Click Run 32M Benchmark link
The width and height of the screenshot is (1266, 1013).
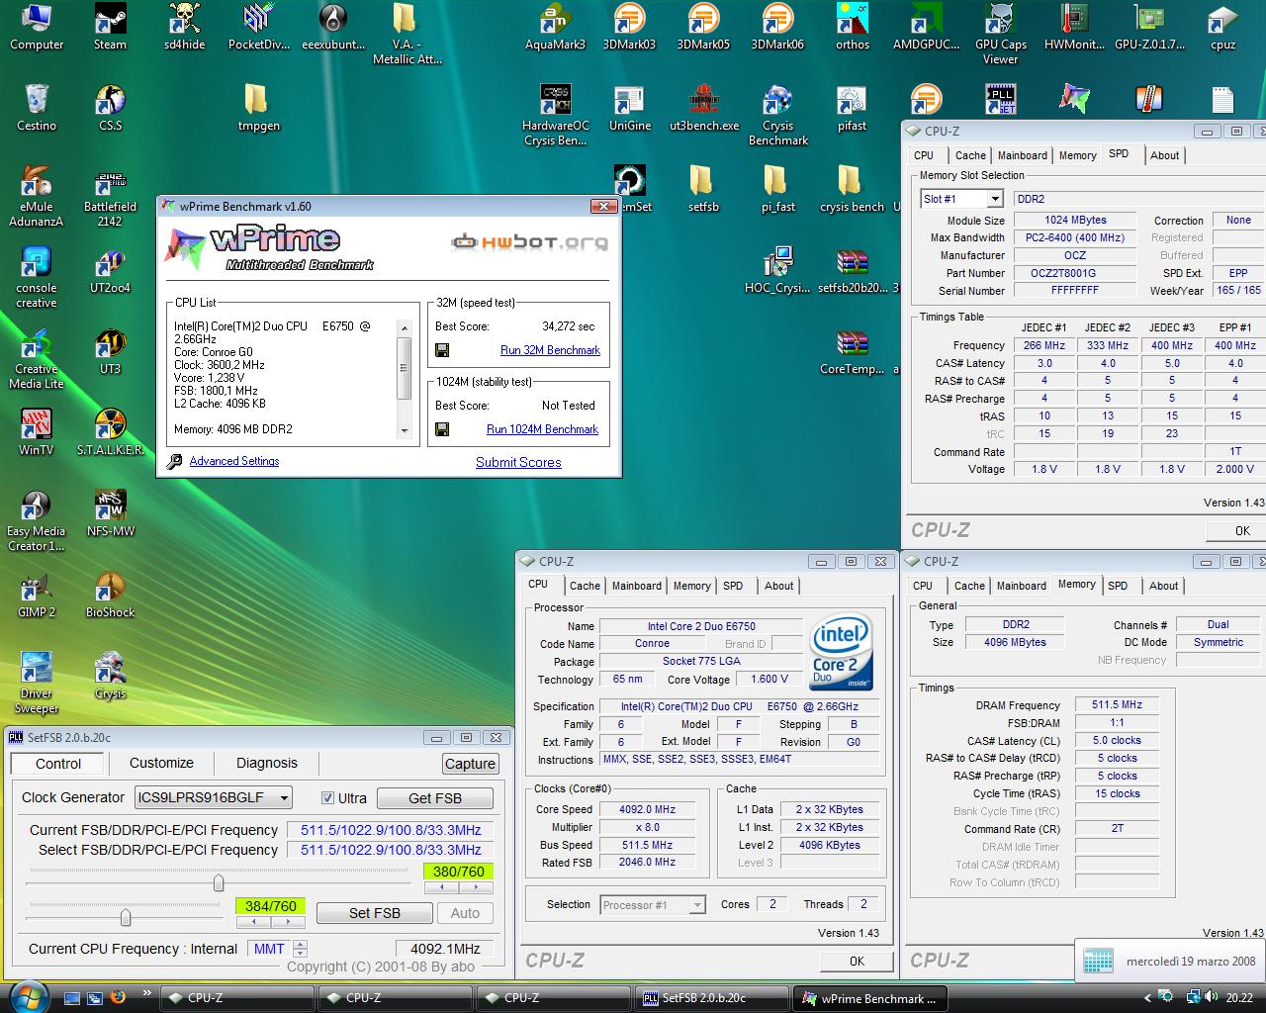[x=550, y=350]
